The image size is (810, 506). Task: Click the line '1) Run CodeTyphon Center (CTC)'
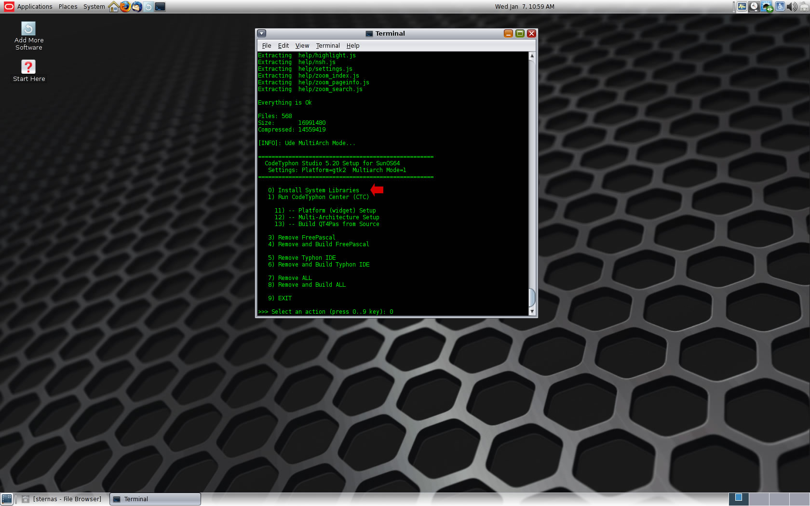pyautogui.click(x=318, y=197)
